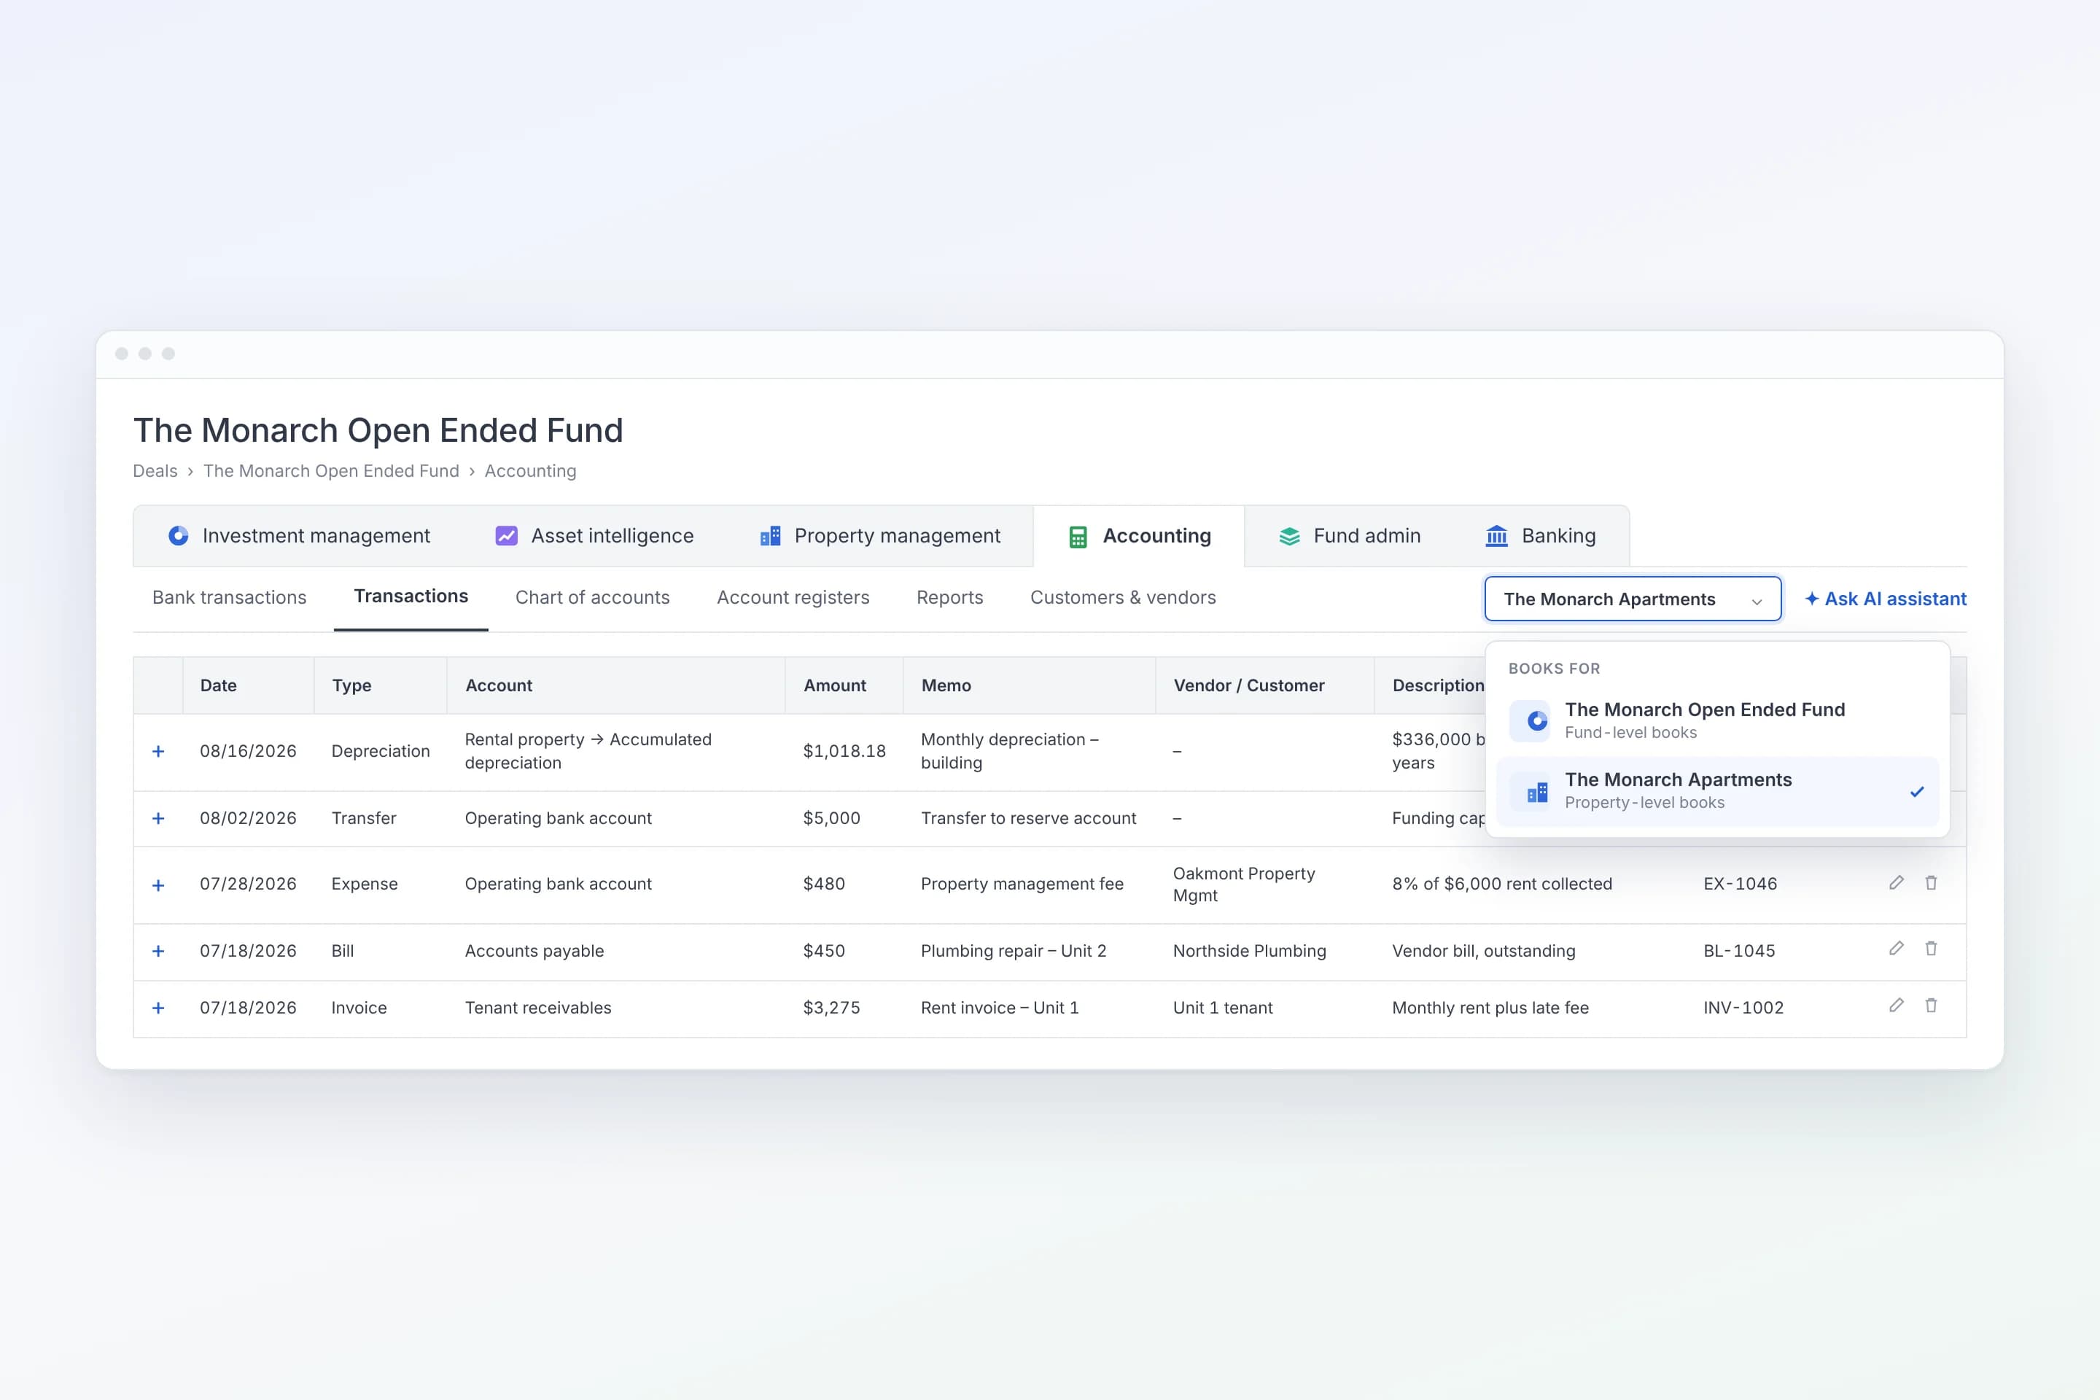The height and width of the screenshot is (1400, 2100).
Task: Edit the INV-1002 invoice row
Action: 1897,1006
